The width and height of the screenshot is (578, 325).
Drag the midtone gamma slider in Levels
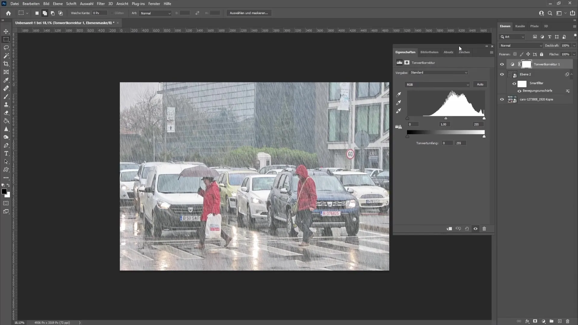[x=446, y=118]
